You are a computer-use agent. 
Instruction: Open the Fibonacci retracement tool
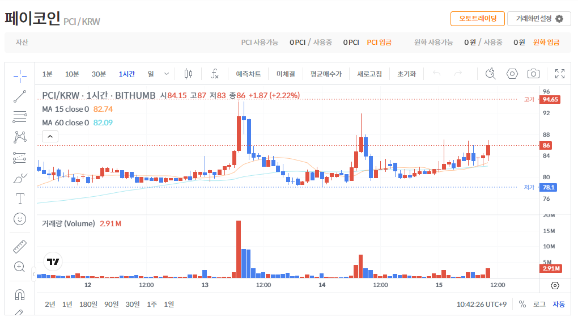click(20, 117)
